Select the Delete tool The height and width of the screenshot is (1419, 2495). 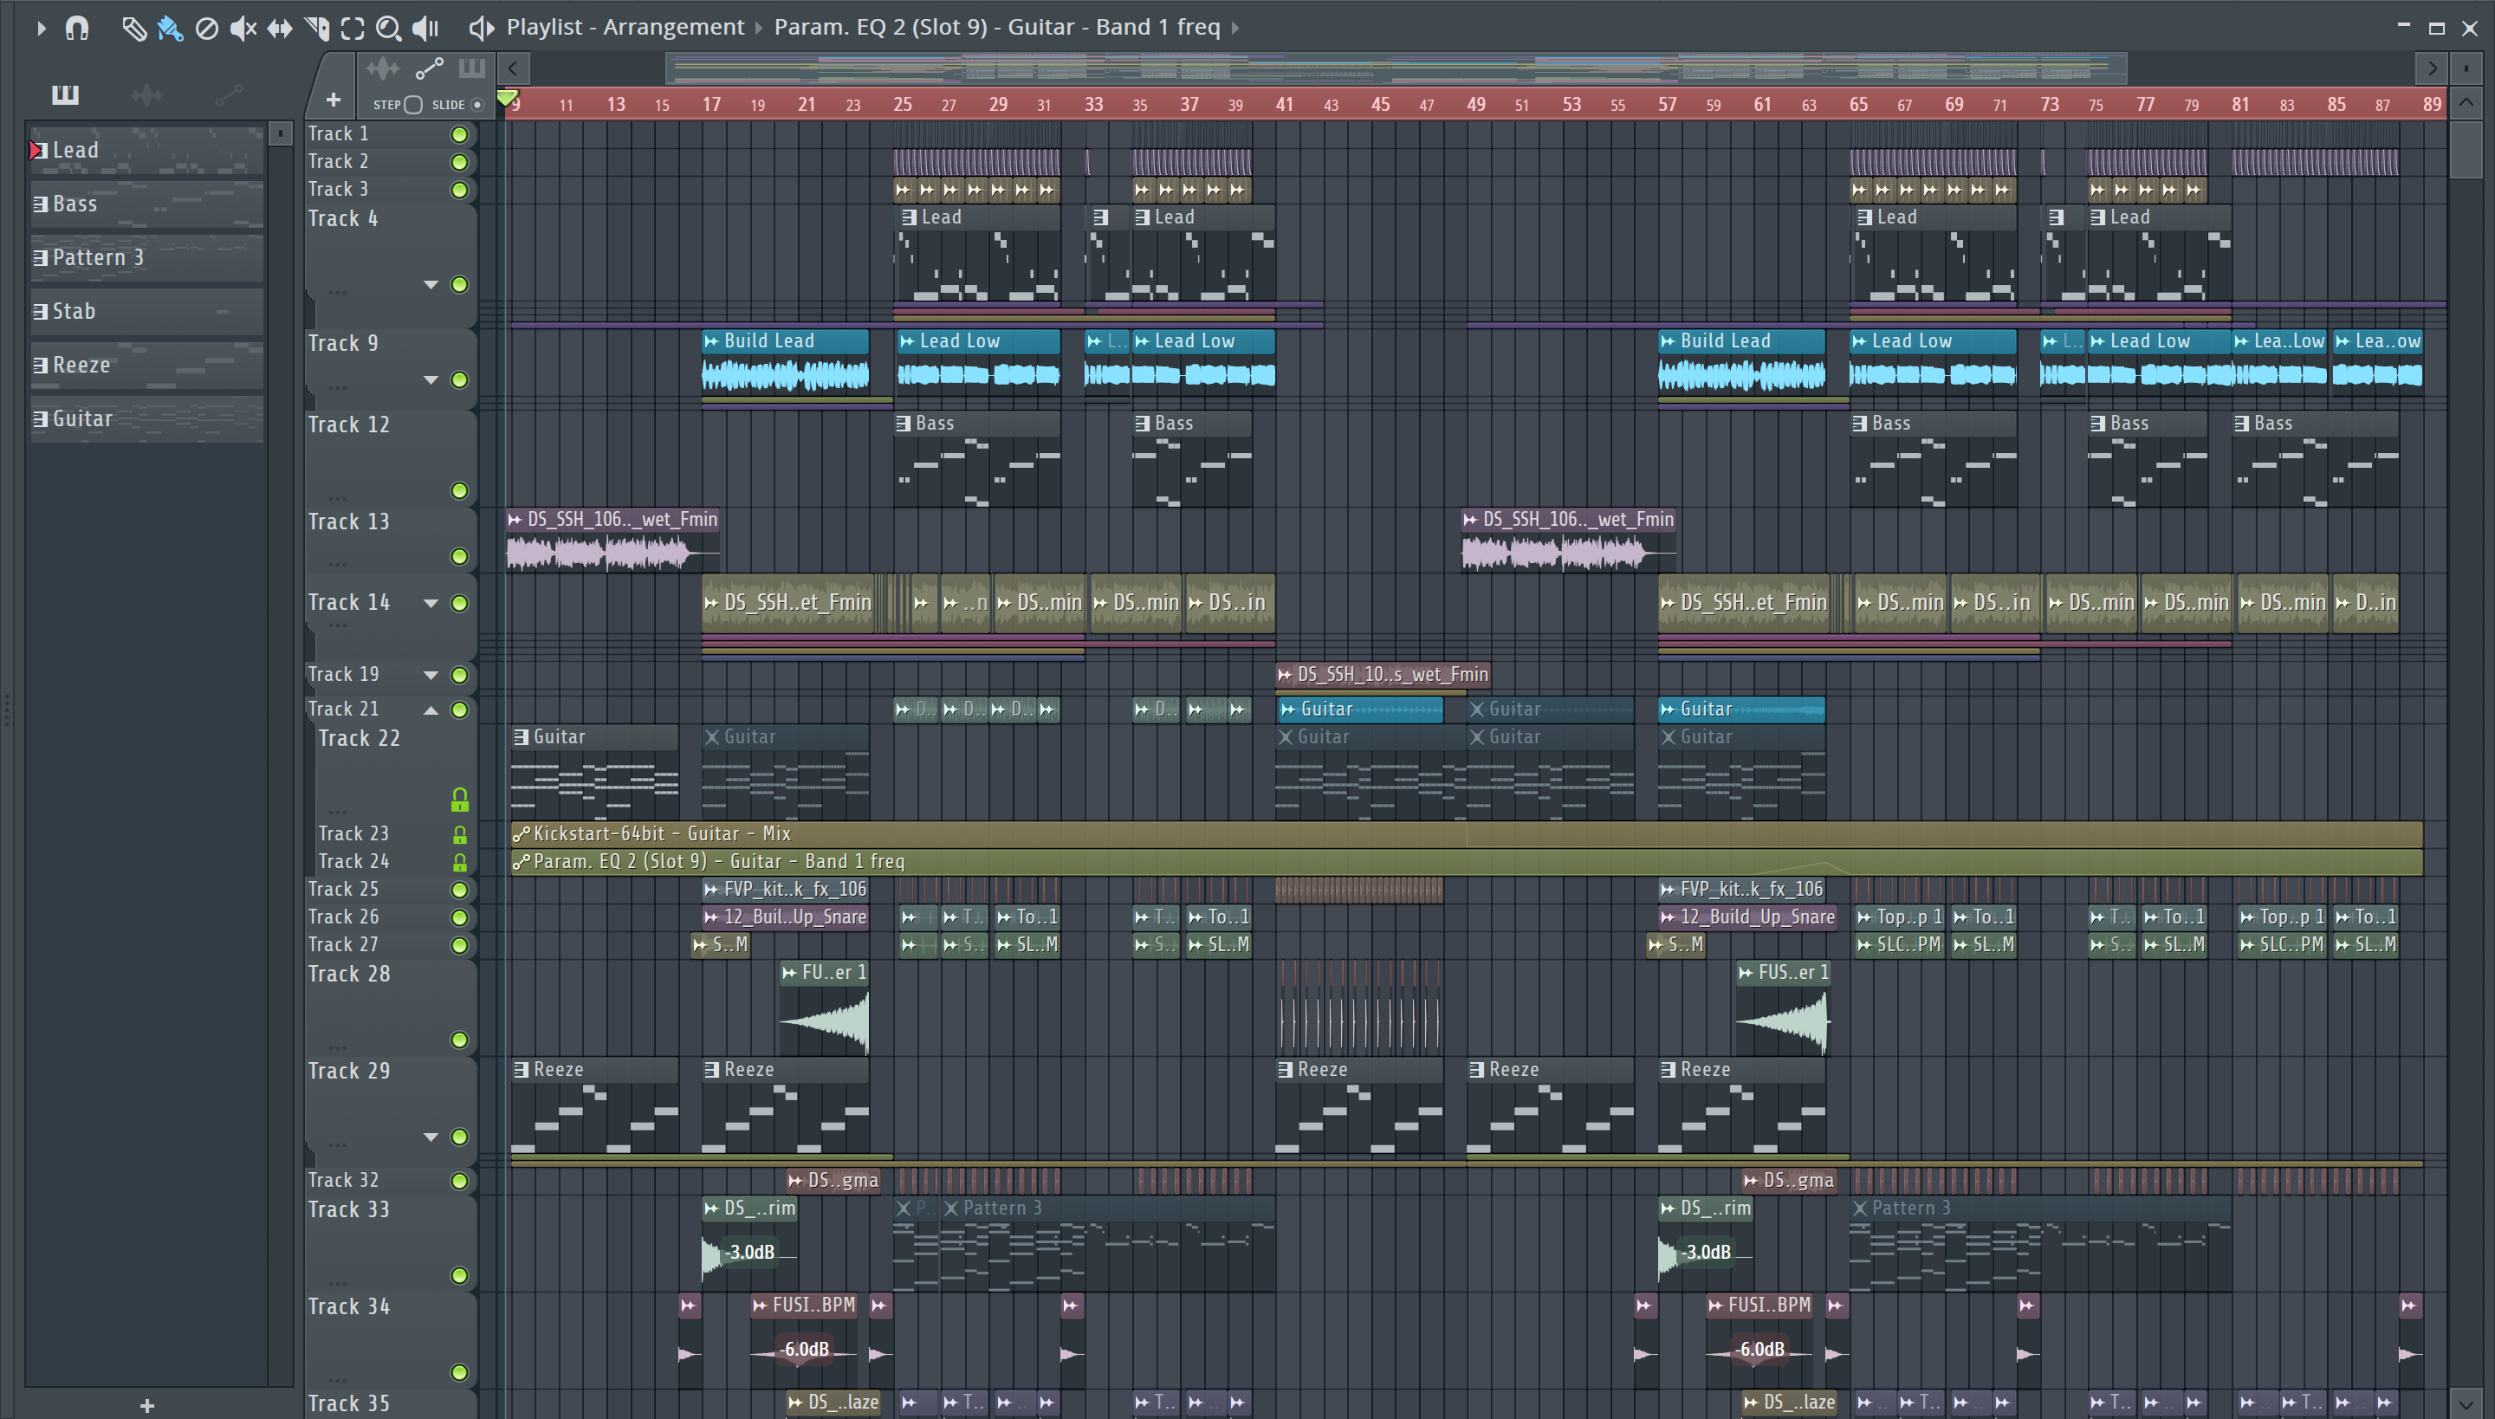206,29
